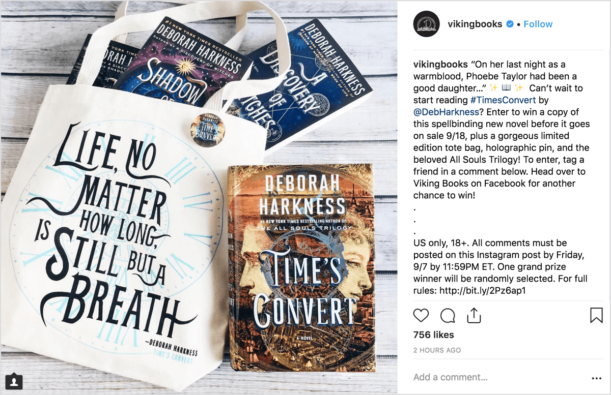Open the vikingbooks profile avatar
The image size is (611, 395).
(x=426, y=24)
